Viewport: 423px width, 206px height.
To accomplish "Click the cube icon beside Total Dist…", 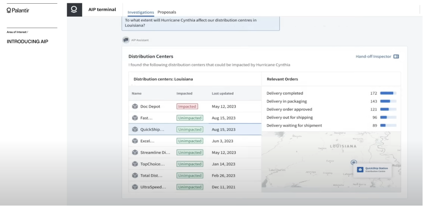I will pyautogui.click(x=135, y=176).
